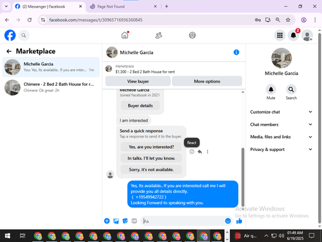Click the reply arrow icon on message

point(200,152)
